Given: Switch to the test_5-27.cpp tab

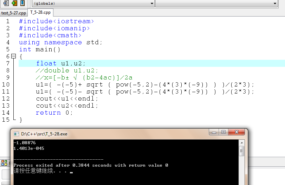Looking at the screenshot, I should point(14,13).
